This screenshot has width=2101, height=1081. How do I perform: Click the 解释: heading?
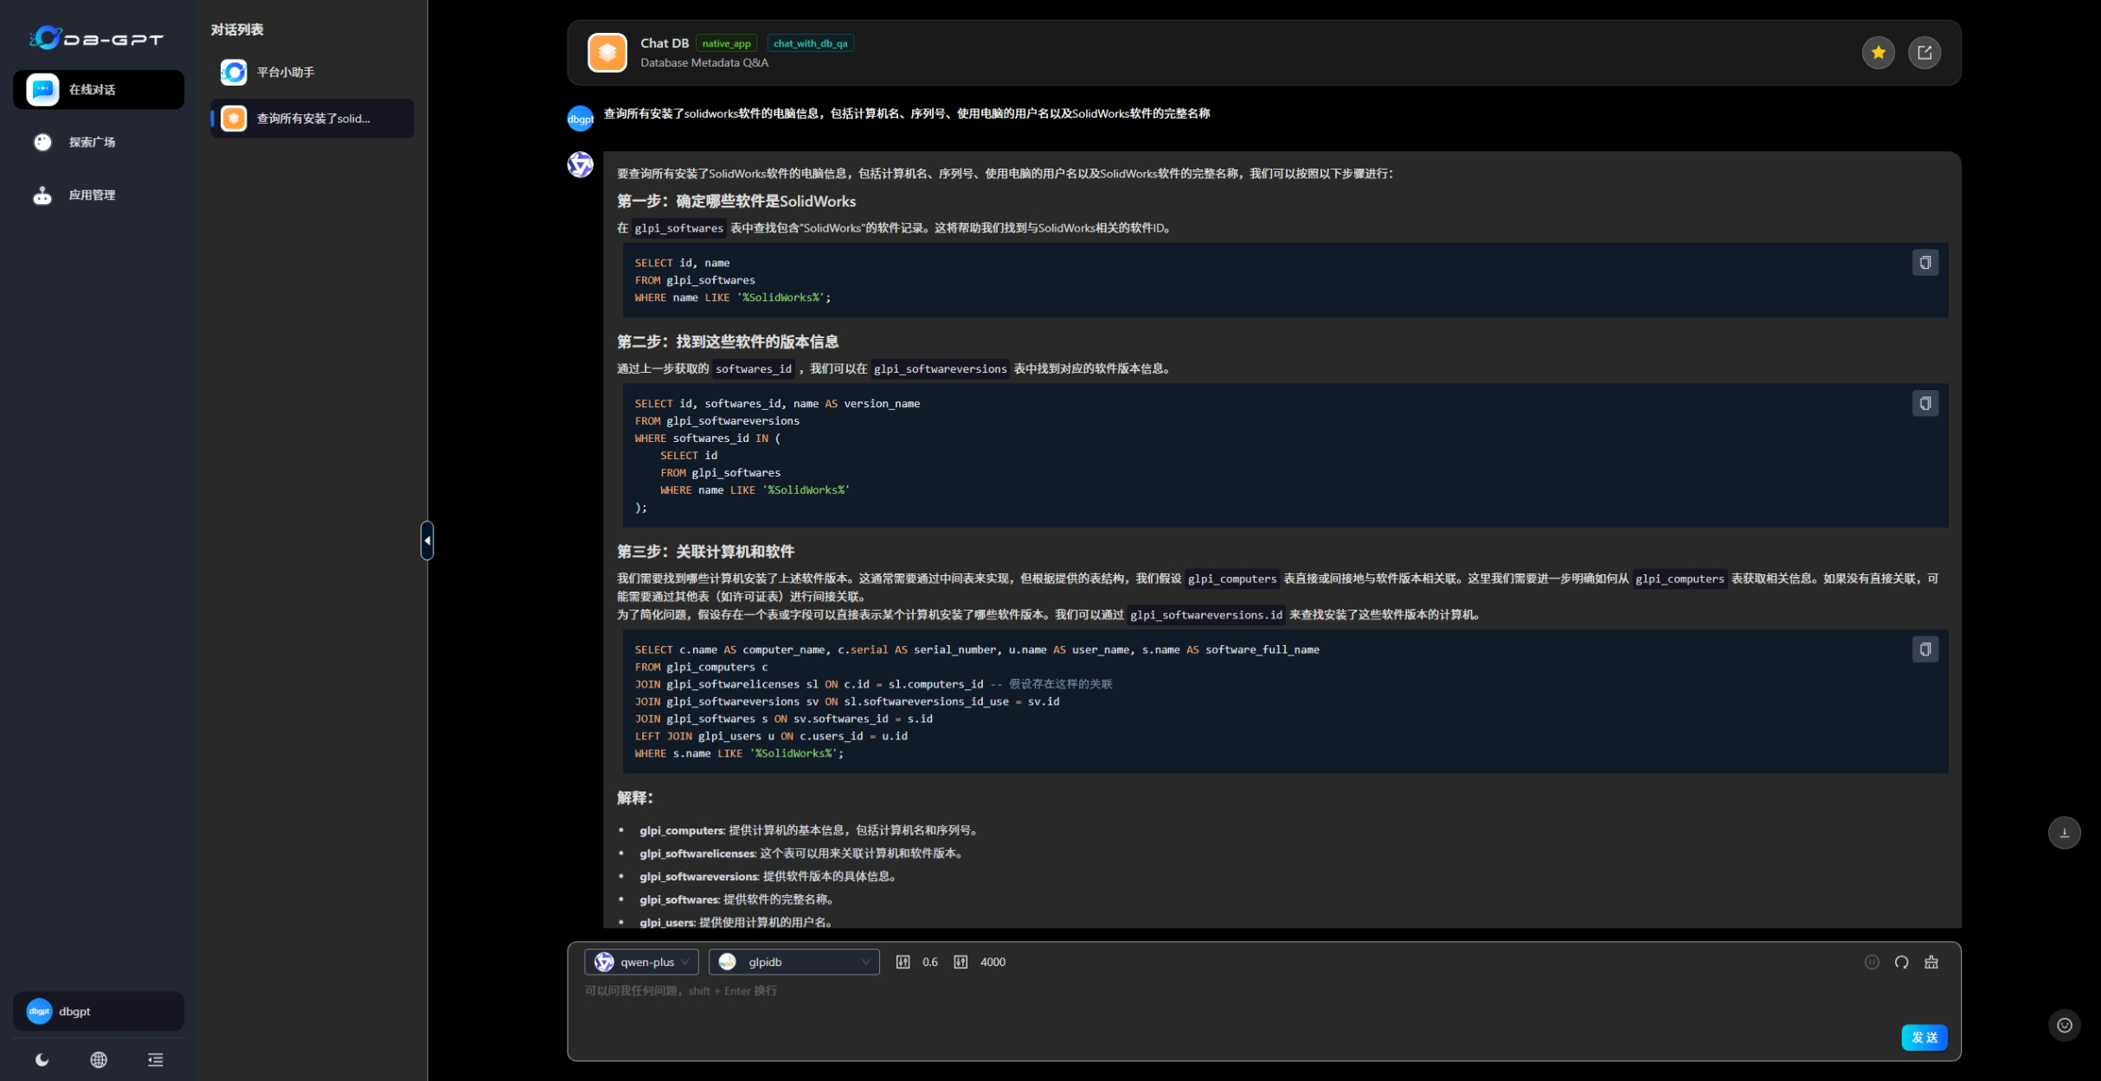pos(635,797)
